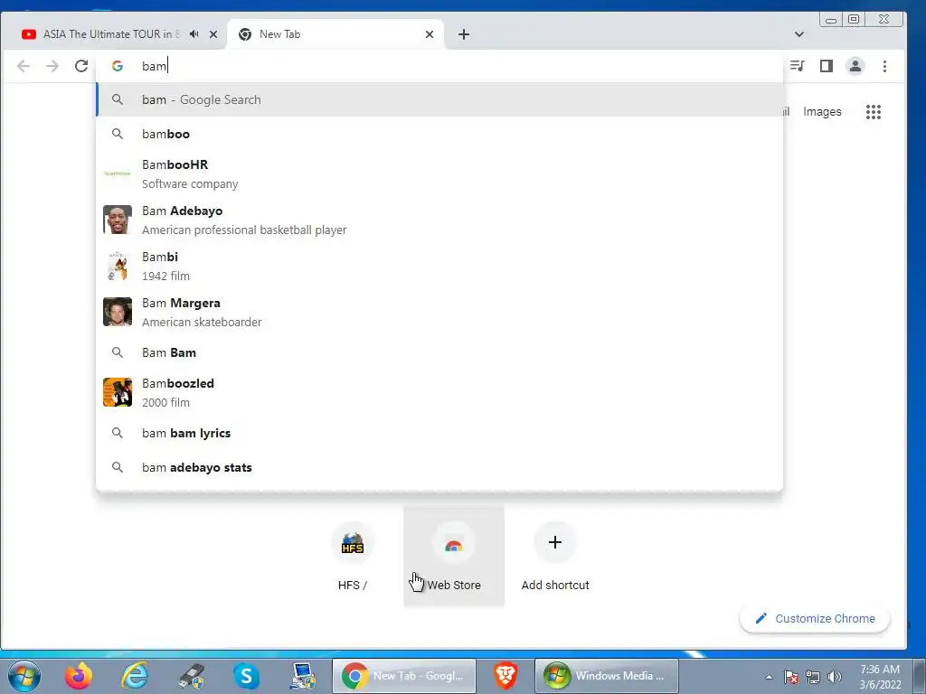Select the 'Bam Bam' suggestion
This screenshot has width=926, height=694.
[x=439, y=352]
